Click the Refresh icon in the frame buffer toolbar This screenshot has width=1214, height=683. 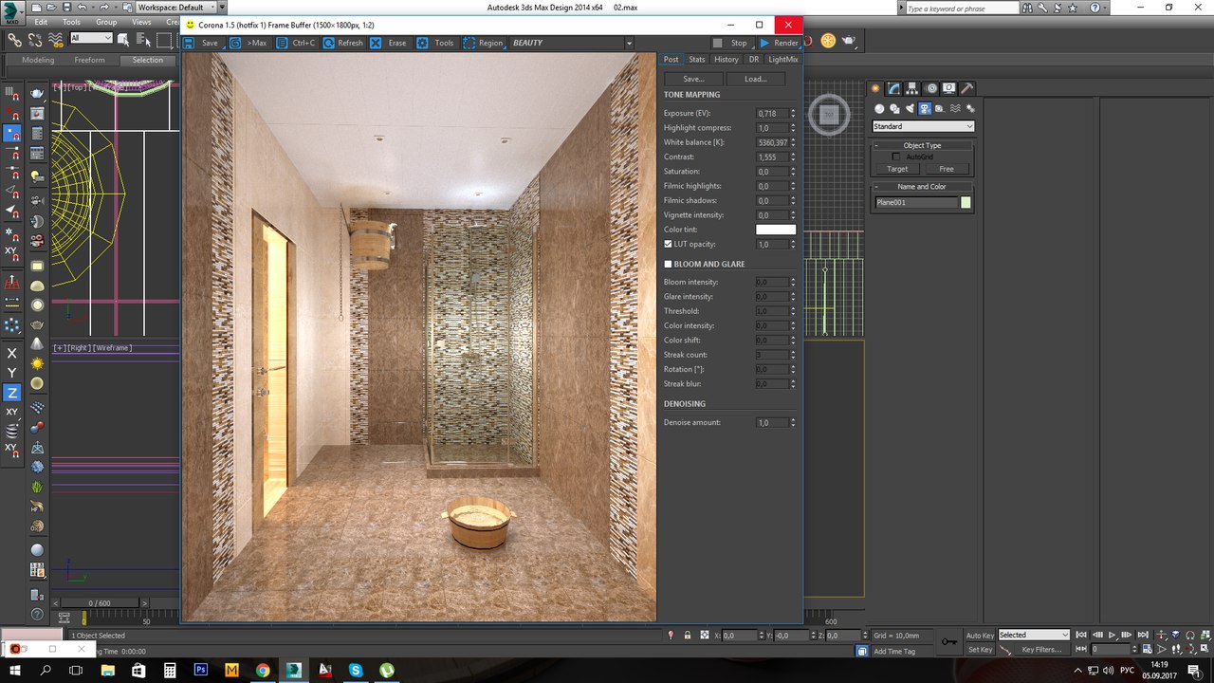(329, 43)
